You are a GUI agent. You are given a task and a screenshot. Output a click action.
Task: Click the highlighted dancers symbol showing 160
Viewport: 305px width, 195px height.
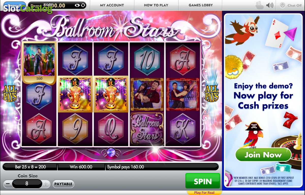[39, 63]
